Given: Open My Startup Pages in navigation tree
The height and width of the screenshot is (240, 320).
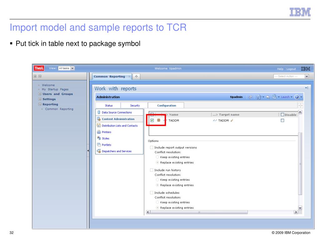Looking at the screenshot, I should 55,89.
